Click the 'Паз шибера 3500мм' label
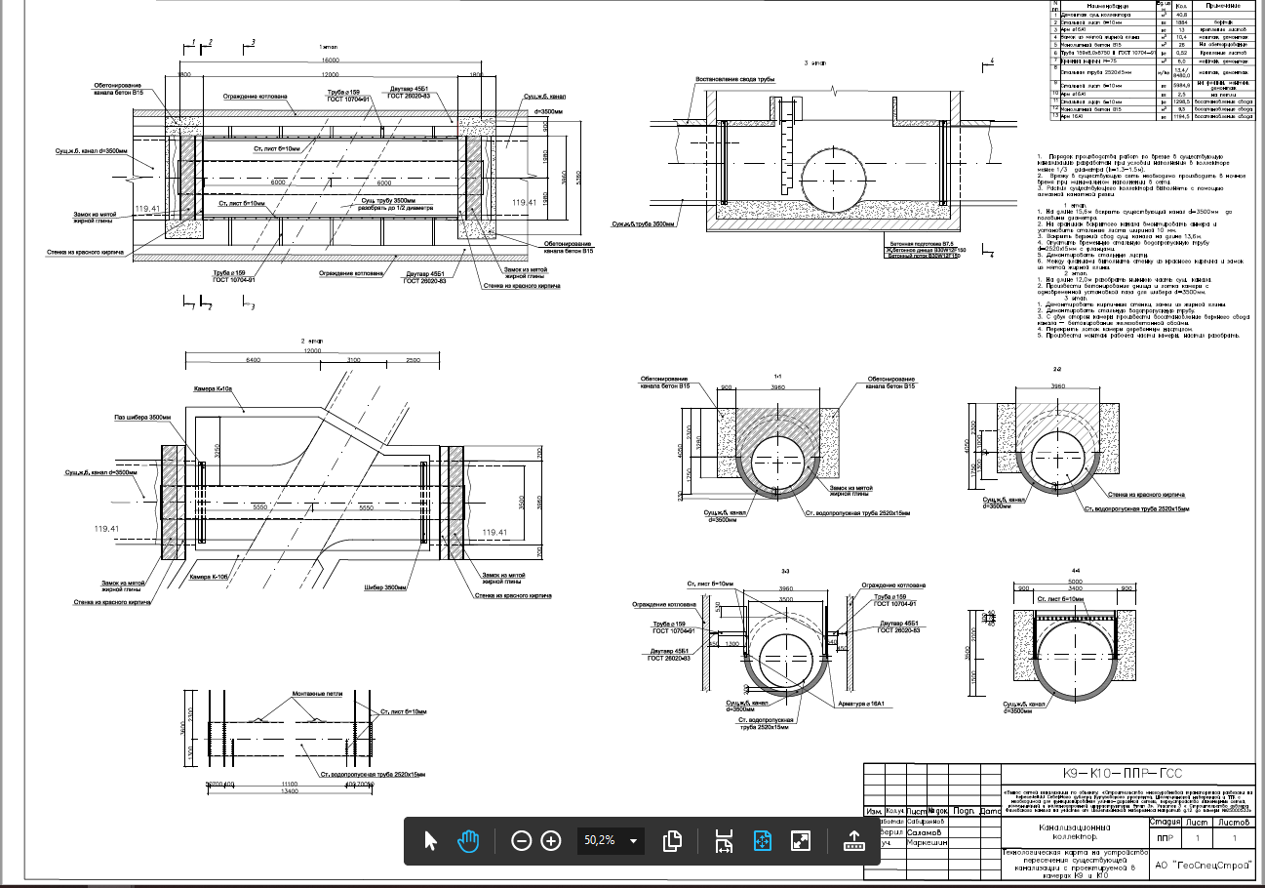1265x888 pixels. coord(142,418)
